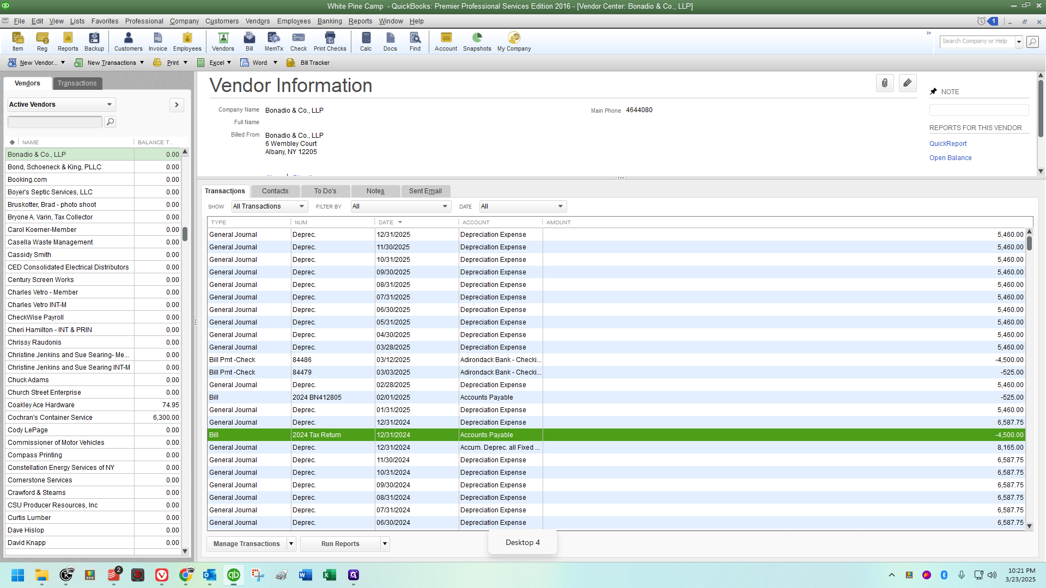Viewport: 1046px width, 588px height.
Task: Expand the Excel dropdown
Action: (229, 63)
